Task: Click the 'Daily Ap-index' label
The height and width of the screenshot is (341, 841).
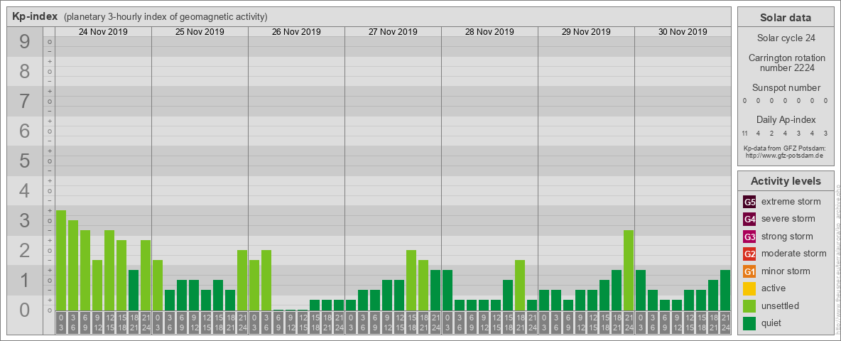Action: (786, 119)
